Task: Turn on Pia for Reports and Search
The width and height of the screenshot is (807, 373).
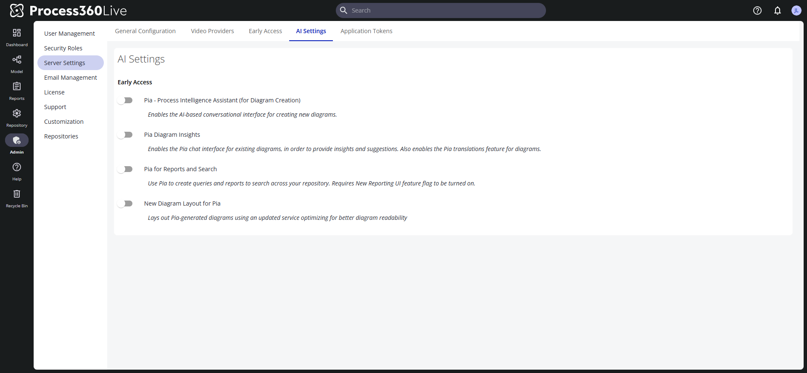Action: click(x=125, y=169)
